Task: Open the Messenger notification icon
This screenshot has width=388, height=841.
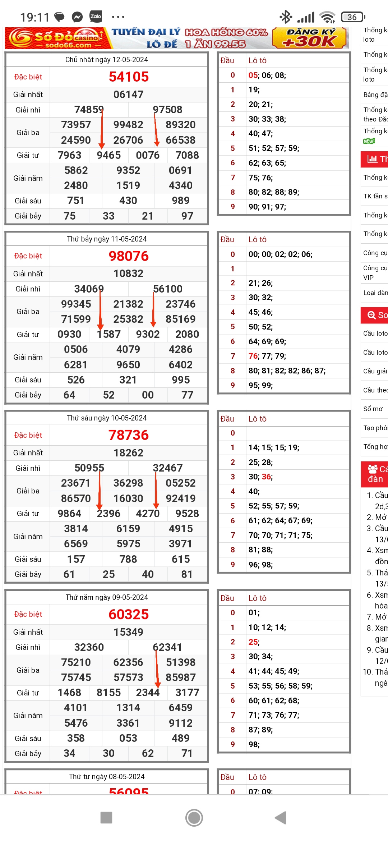Action: click(x=77, y=17)
